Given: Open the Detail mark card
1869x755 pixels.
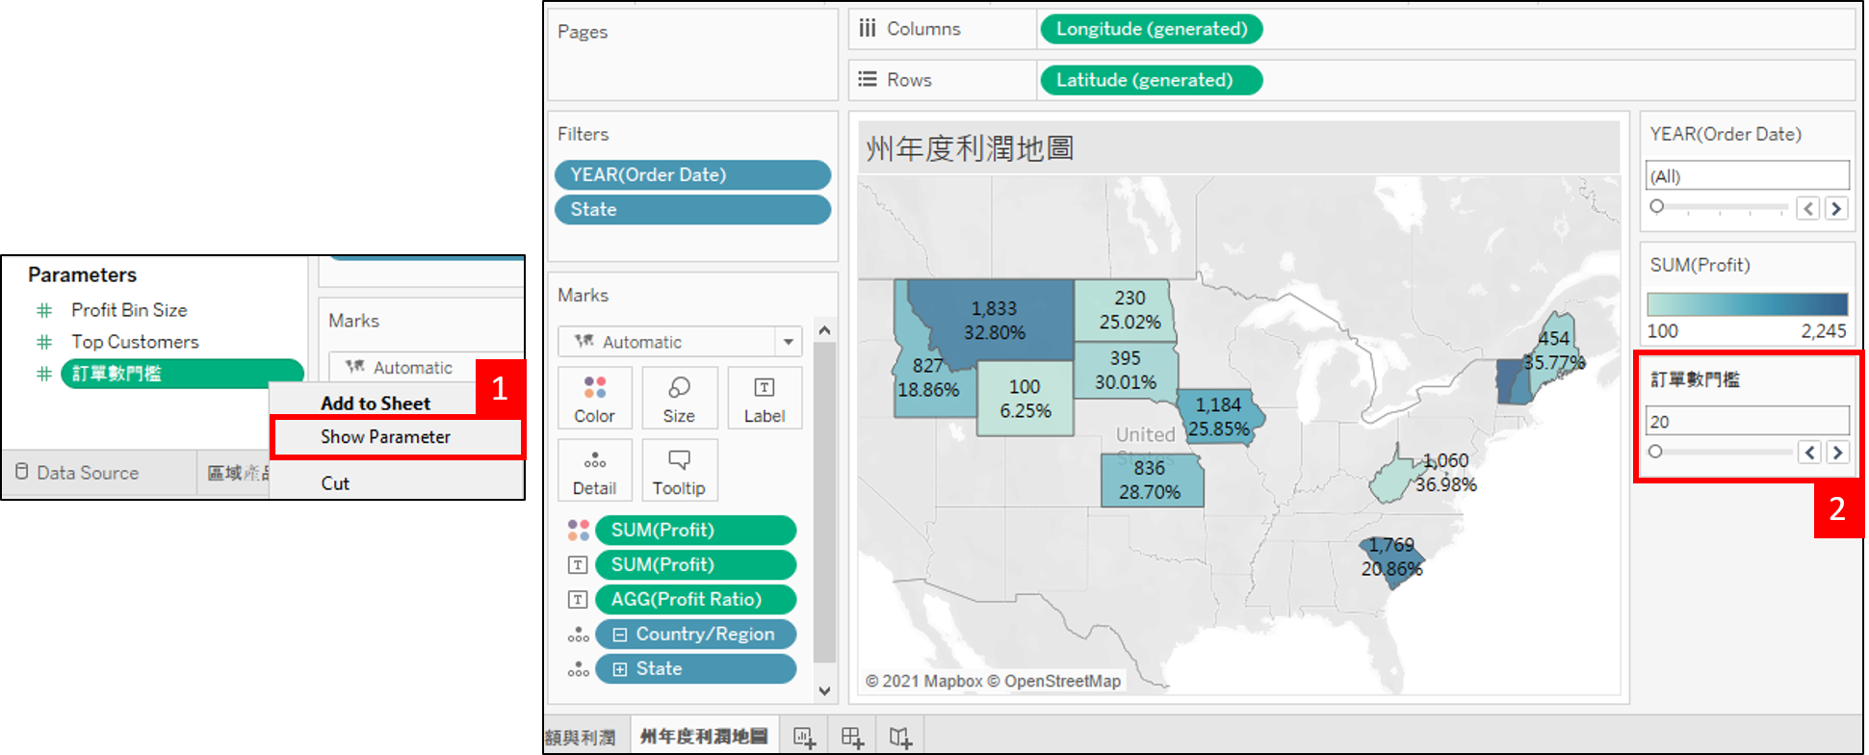Looking at the screenshot, I should coord(594,470).
